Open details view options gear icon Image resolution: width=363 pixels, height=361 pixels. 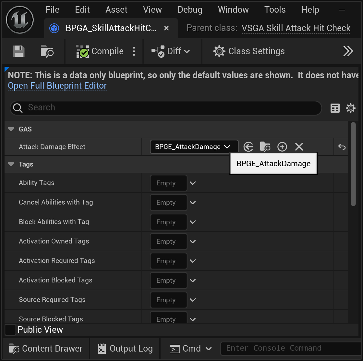pos(351,108)
